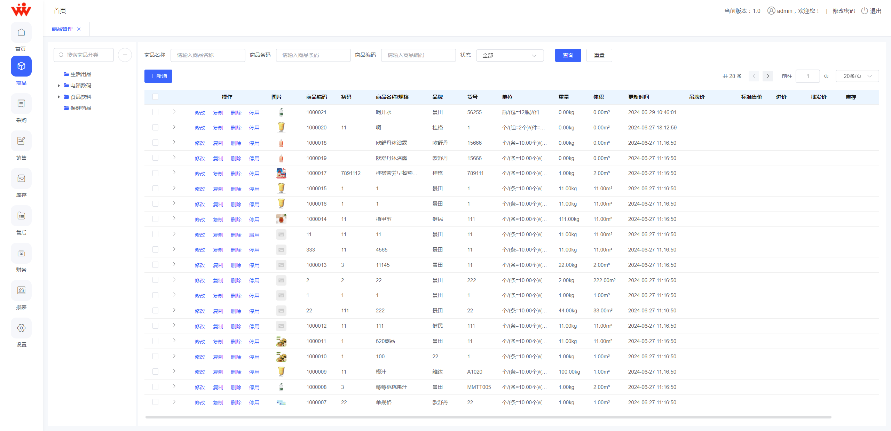This screenshot has width=891, height=431.
Task: Expand the 电器数码 category in the tree
Action: 58,85
